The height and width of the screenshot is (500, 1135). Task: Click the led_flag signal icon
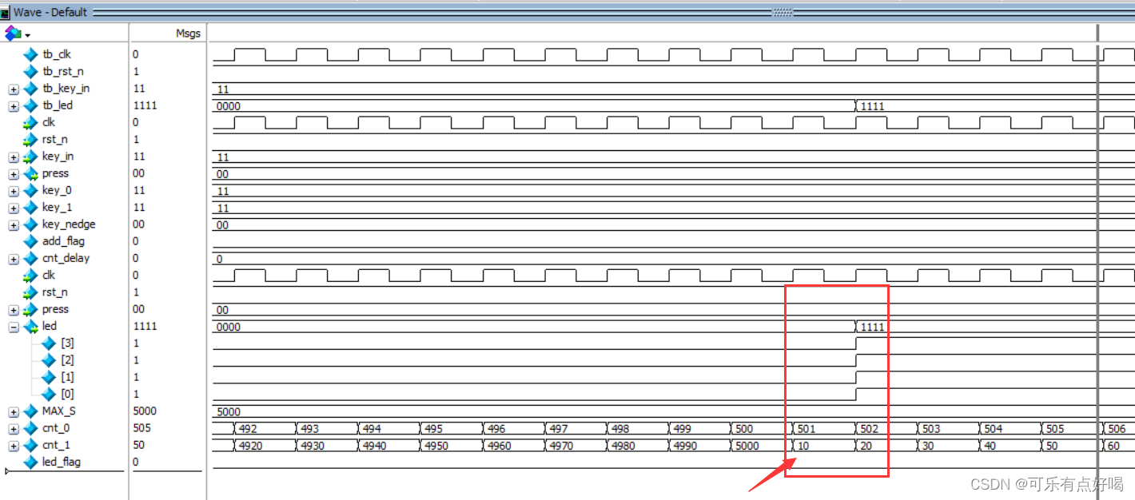[x=30, y=462]
